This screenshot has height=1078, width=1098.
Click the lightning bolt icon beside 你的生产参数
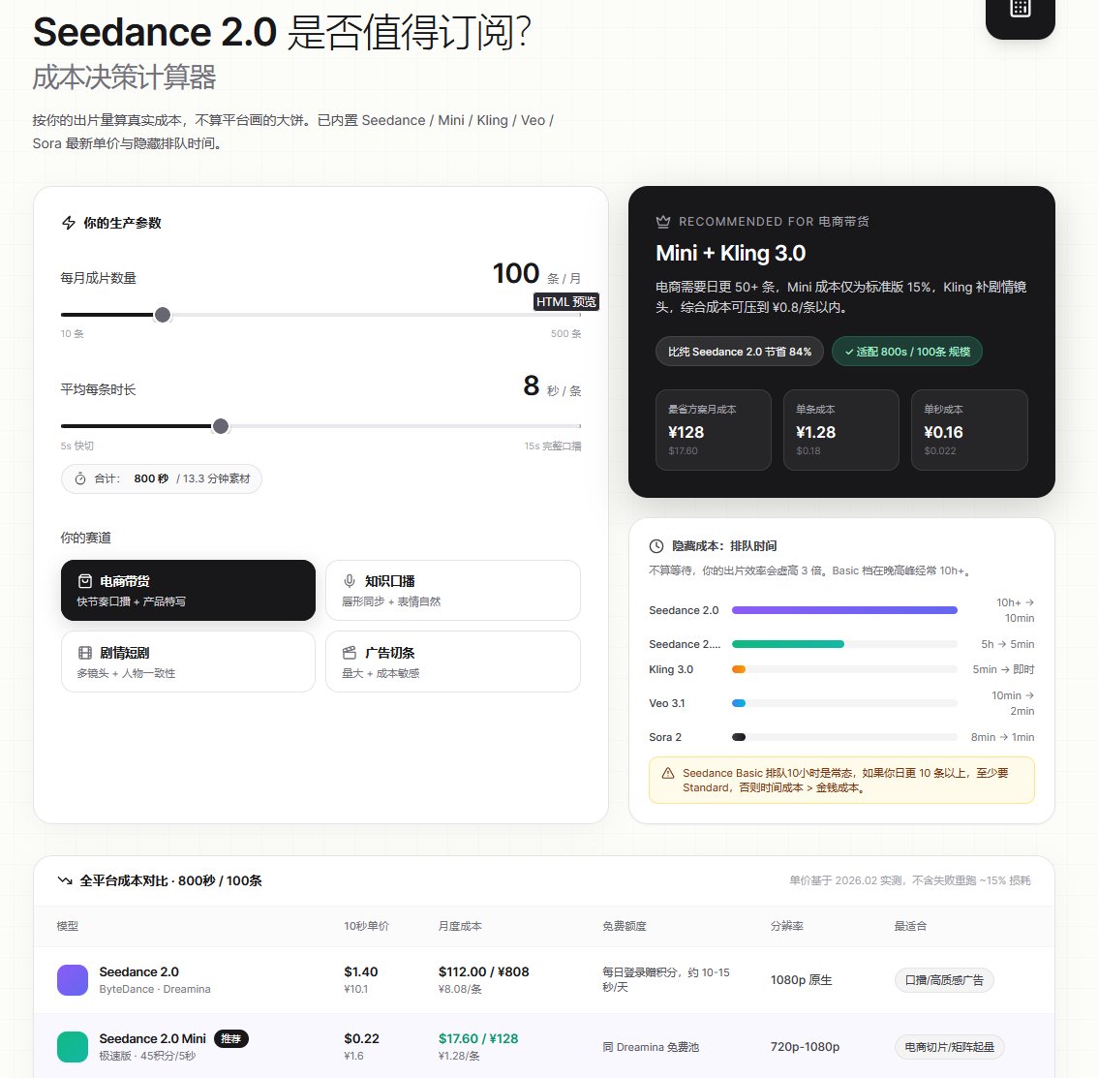pyautogui.click(x=69, y=223)
